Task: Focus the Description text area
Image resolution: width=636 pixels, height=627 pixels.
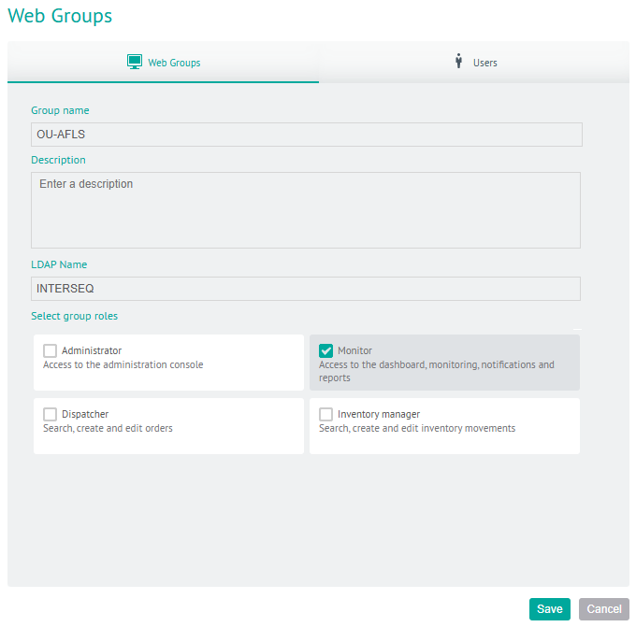Action: point(306,210)
